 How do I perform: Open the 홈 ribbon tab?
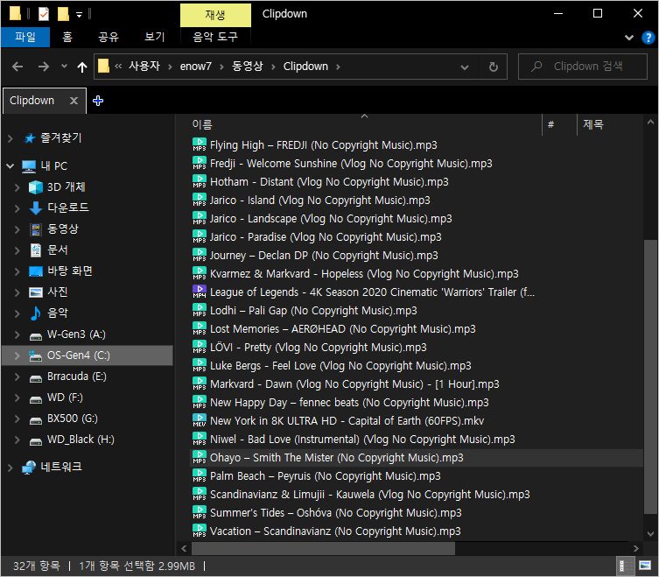pos(67,37)
